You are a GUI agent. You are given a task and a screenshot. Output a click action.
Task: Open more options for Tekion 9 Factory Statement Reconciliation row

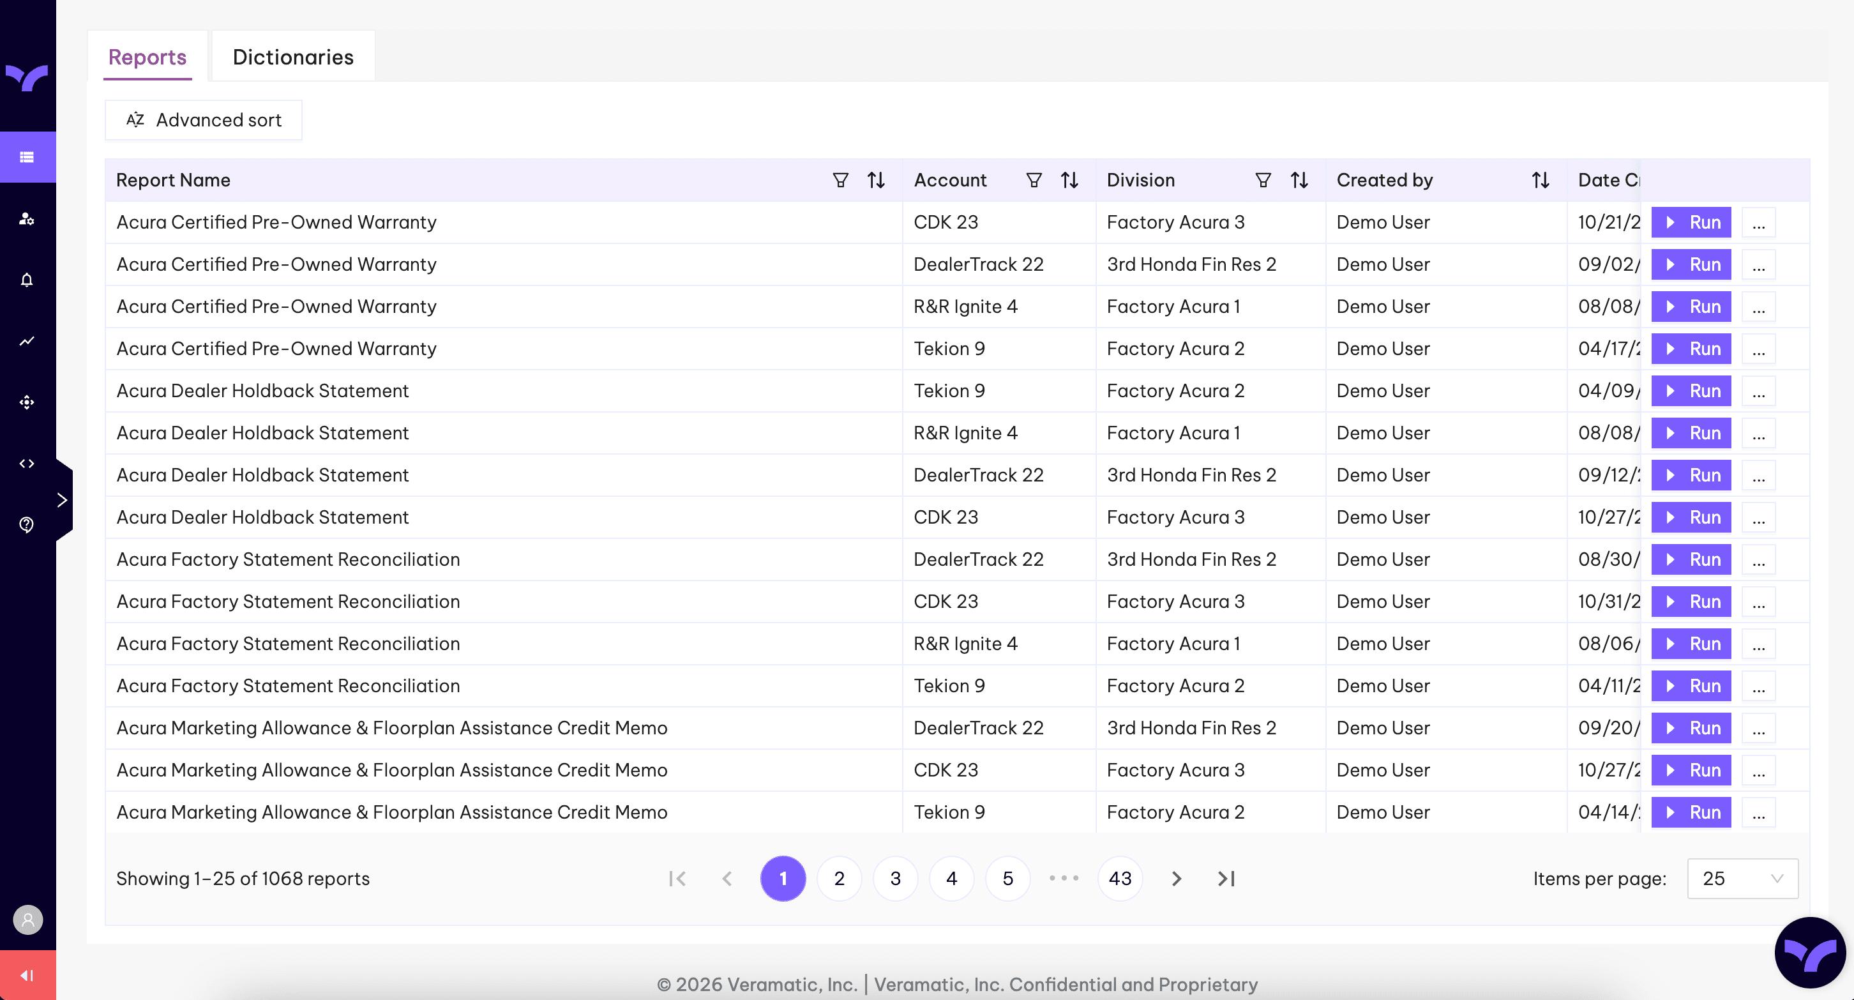(x=1758, y=685)
